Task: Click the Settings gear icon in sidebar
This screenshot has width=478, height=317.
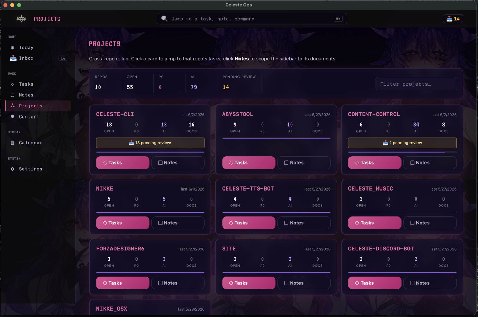Action: [x=12, y=169]
